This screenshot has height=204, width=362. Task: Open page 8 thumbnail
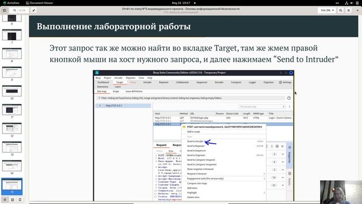pos(12,54)
